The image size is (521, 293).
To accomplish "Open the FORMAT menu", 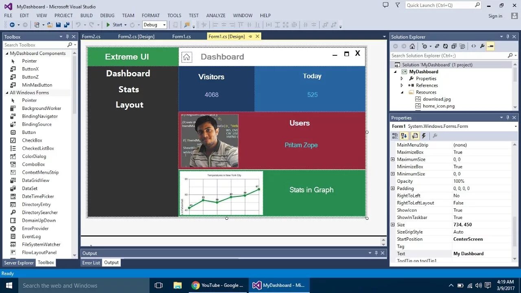I will click(x=151, y=15).
